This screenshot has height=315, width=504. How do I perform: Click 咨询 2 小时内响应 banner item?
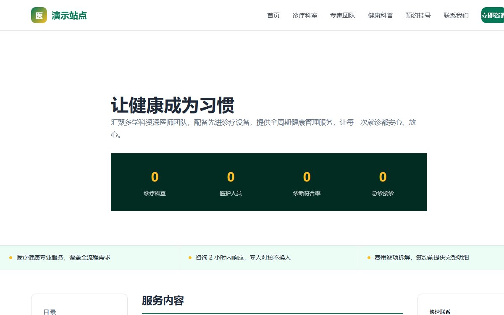tap(268, 257)
